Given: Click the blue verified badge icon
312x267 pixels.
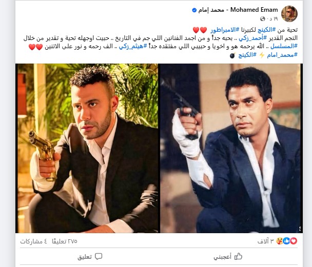Looking at the screenshot, I should click(x=194, y=10).
